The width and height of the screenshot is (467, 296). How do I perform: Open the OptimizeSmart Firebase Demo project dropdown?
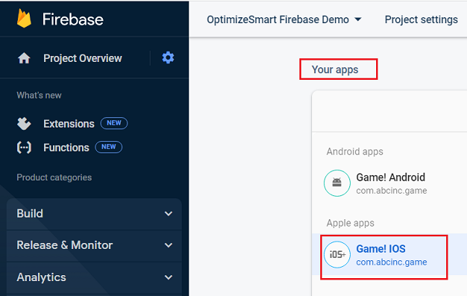click(x=284, y=19)
